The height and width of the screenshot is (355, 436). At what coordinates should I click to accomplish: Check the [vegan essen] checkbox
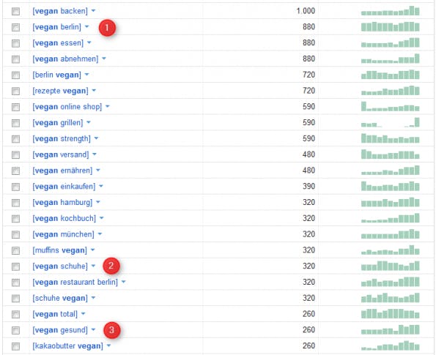[15, 43]
